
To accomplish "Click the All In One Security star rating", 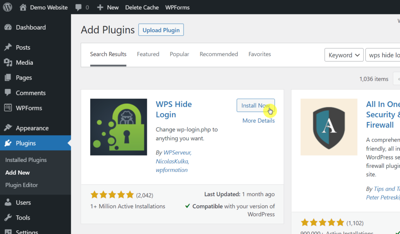I will point(322,223).
